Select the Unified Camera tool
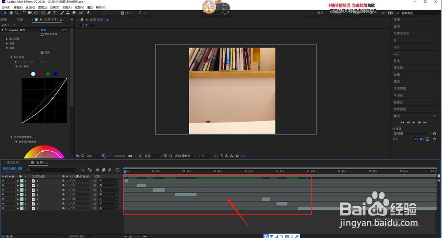Viewport: 442px width, 238px height. (30, 13)
